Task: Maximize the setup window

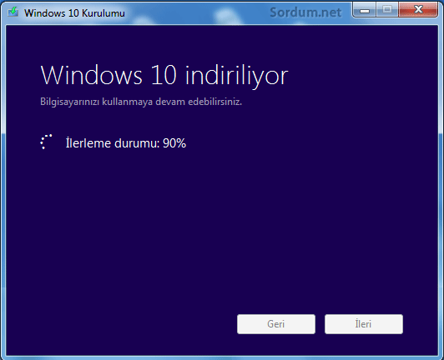Action: click(387, 10)
